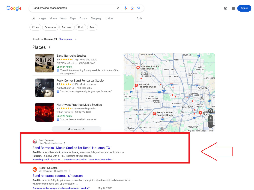Screen dimensions: 254x190
Task: Open Band Barracks Studios photo thumbnail
Action: click(x=44, y=63)
